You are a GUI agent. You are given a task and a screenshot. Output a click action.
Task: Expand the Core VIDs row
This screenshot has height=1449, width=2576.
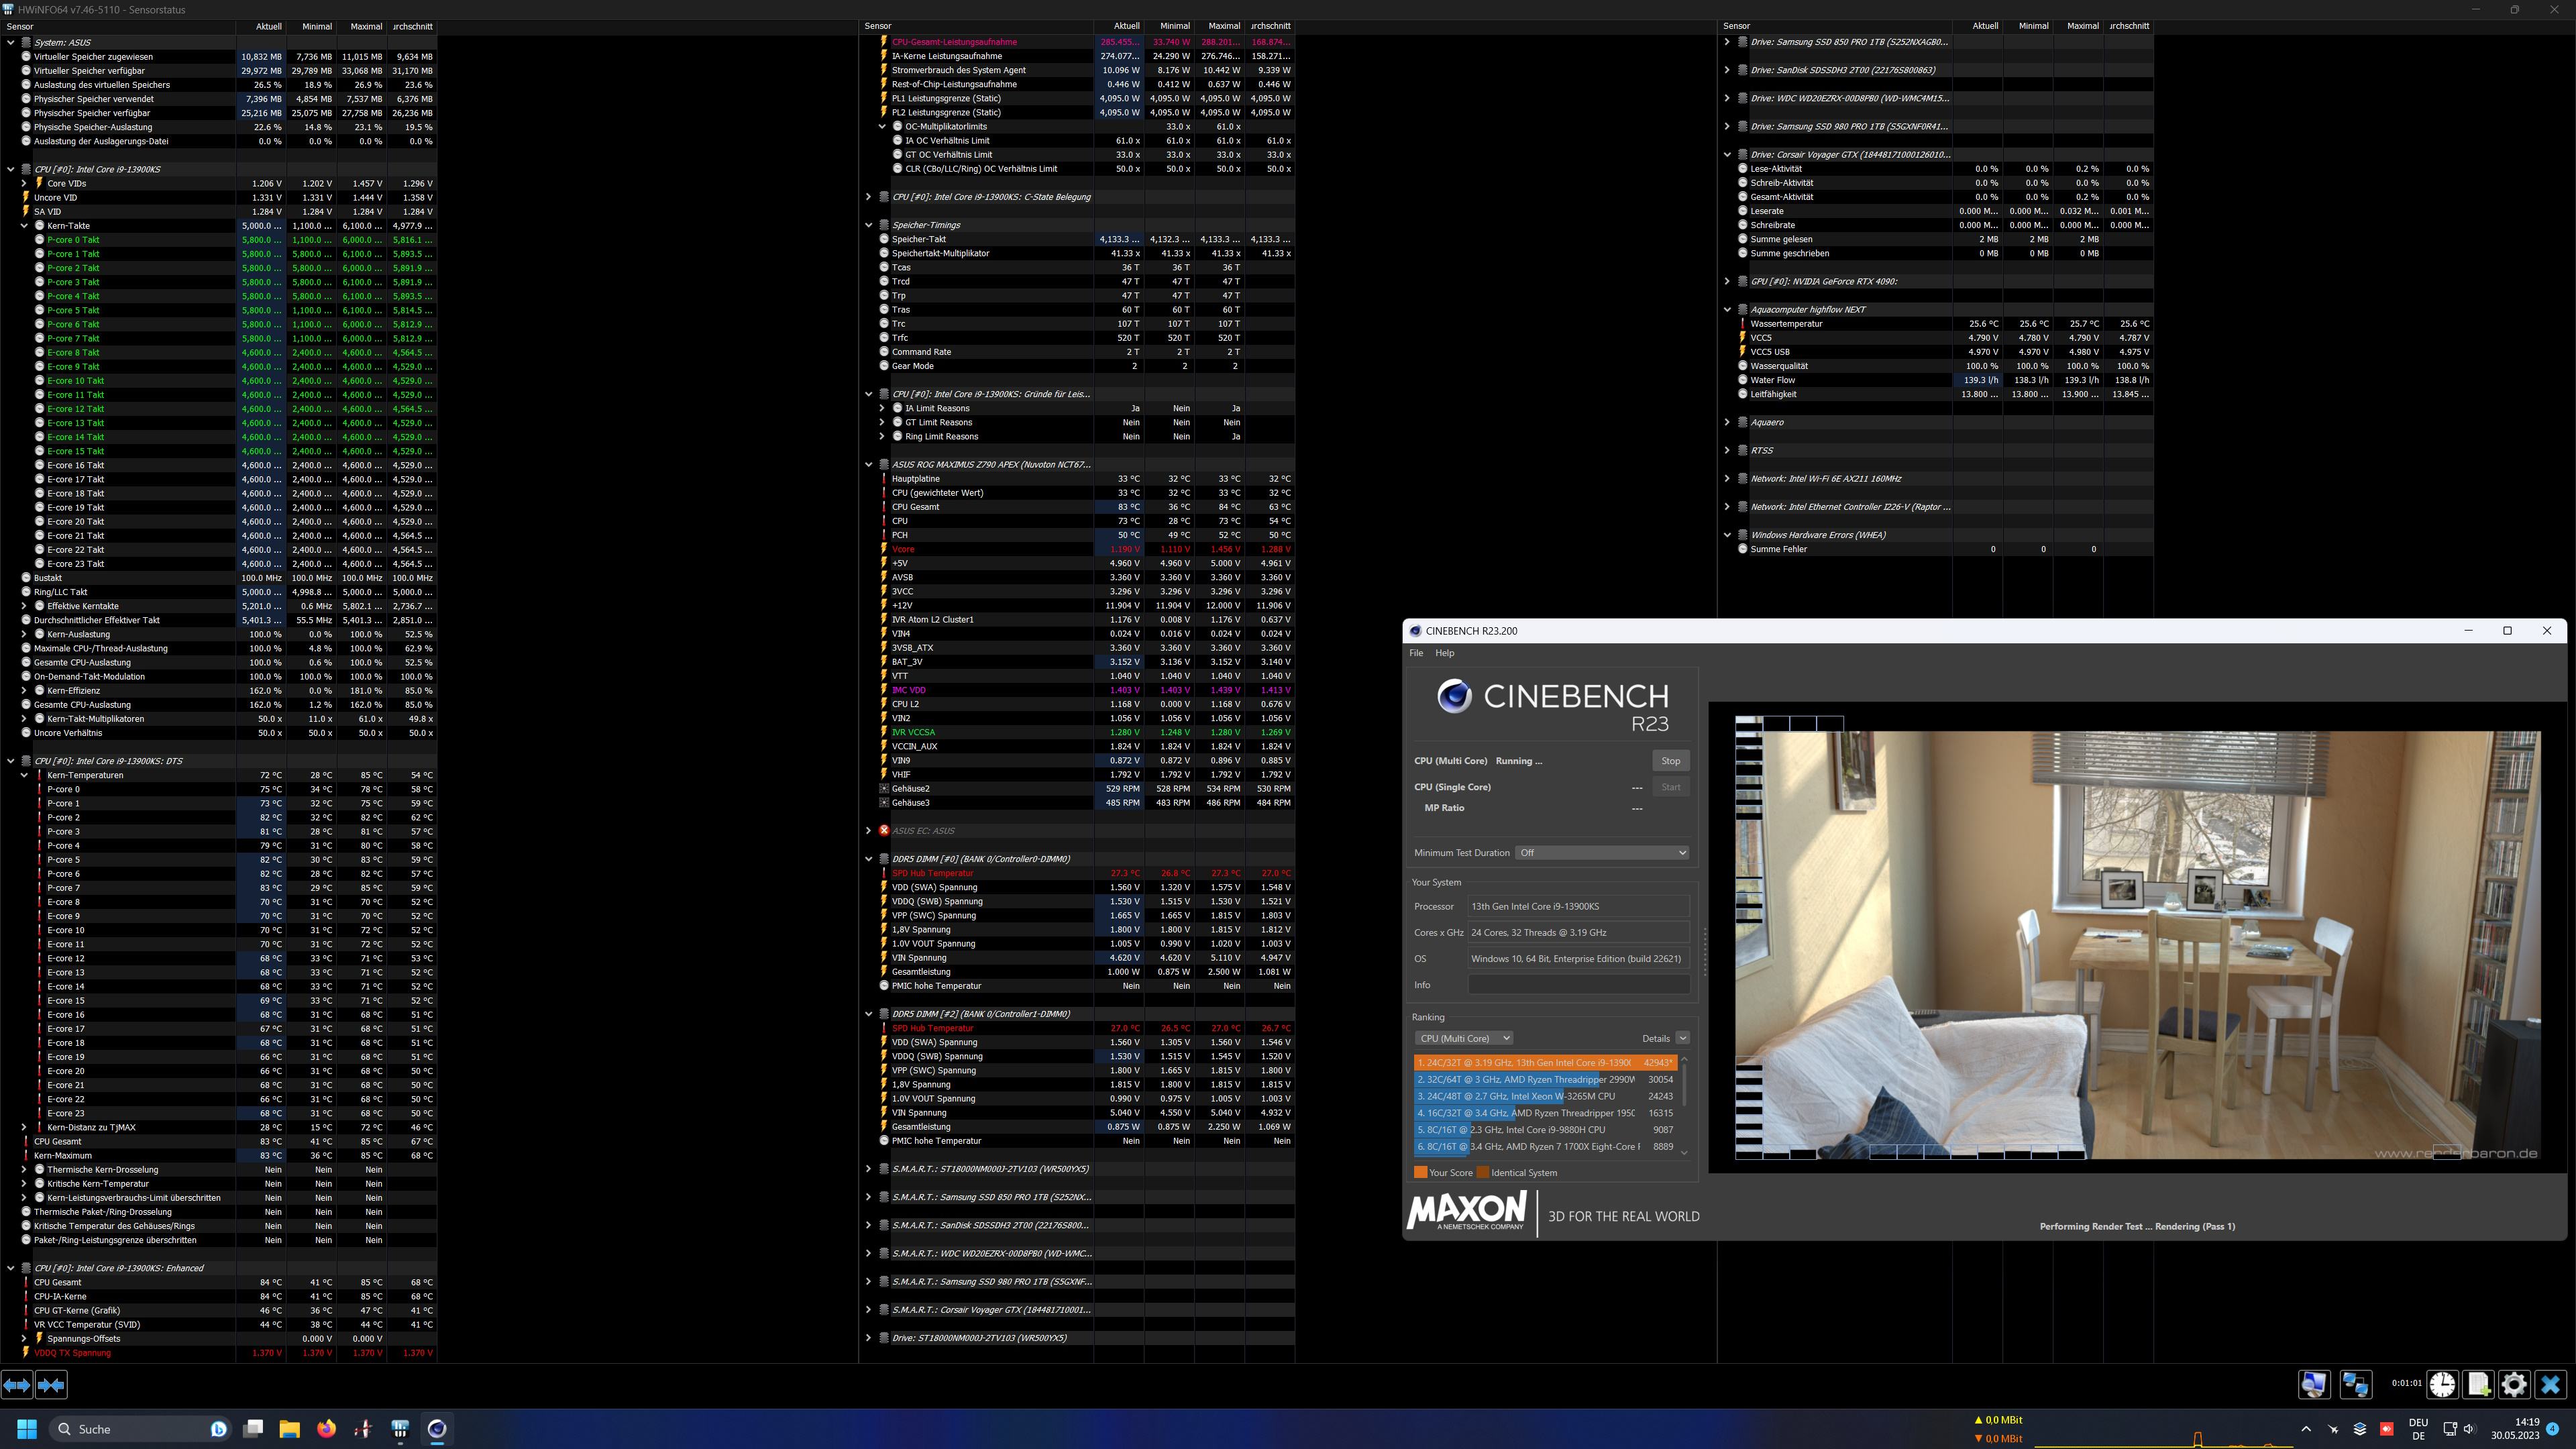[x=24, y=183]
